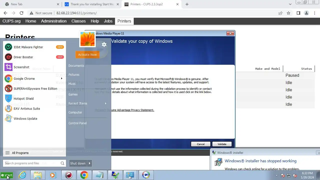Image resolution: width=320 pixels, height=180 pixels.
Task: Click the Shut down button
Action: coord(78,163)
